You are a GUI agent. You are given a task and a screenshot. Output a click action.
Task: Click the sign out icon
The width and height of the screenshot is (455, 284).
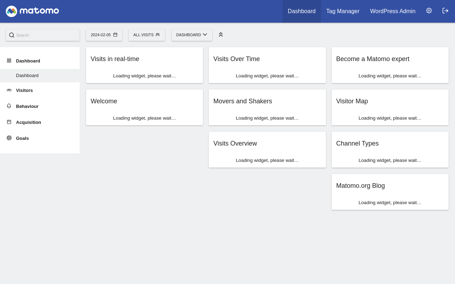tap(445, 11)
